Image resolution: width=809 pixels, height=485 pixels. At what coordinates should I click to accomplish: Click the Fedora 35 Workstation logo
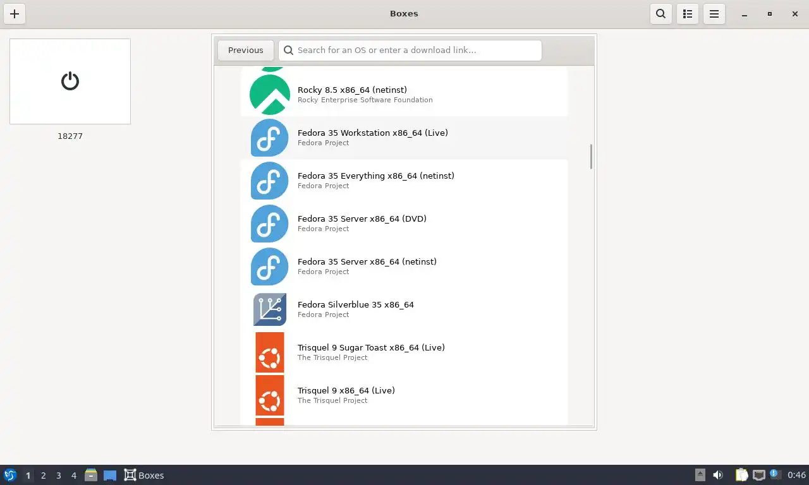pyautogui.click(x=270, y=138)
